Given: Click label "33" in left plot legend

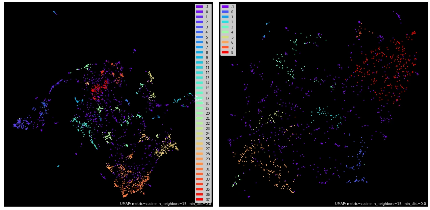Looking at the screenshot, I should [x=208, y=179].
